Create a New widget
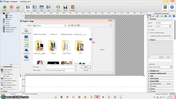Viewport: 176px width, 99px height. coord(58,8)
